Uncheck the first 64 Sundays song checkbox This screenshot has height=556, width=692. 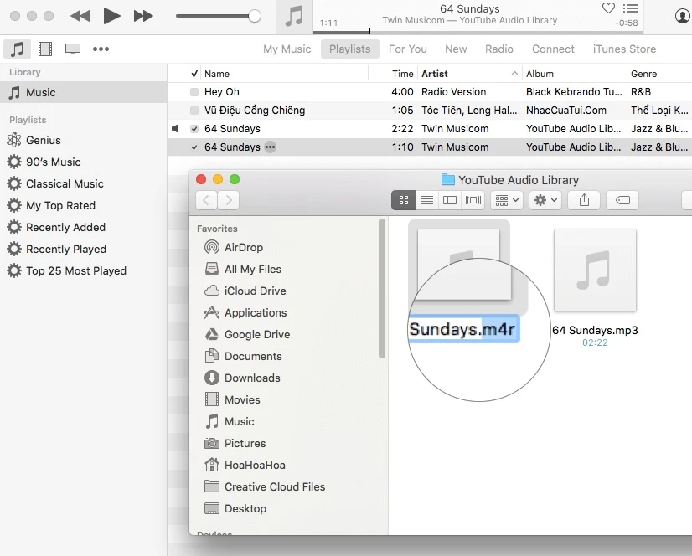[194, 129]
